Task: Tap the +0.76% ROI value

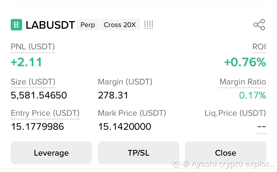Action: [x=245, y=62]
